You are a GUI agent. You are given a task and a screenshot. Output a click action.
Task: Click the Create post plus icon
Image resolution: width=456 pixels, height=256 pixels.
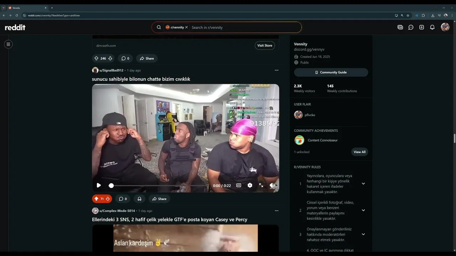click(421, 27)
